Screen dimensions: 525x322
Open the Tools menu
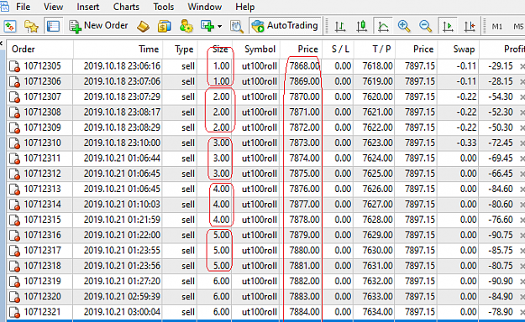click(x=164, y=7)
